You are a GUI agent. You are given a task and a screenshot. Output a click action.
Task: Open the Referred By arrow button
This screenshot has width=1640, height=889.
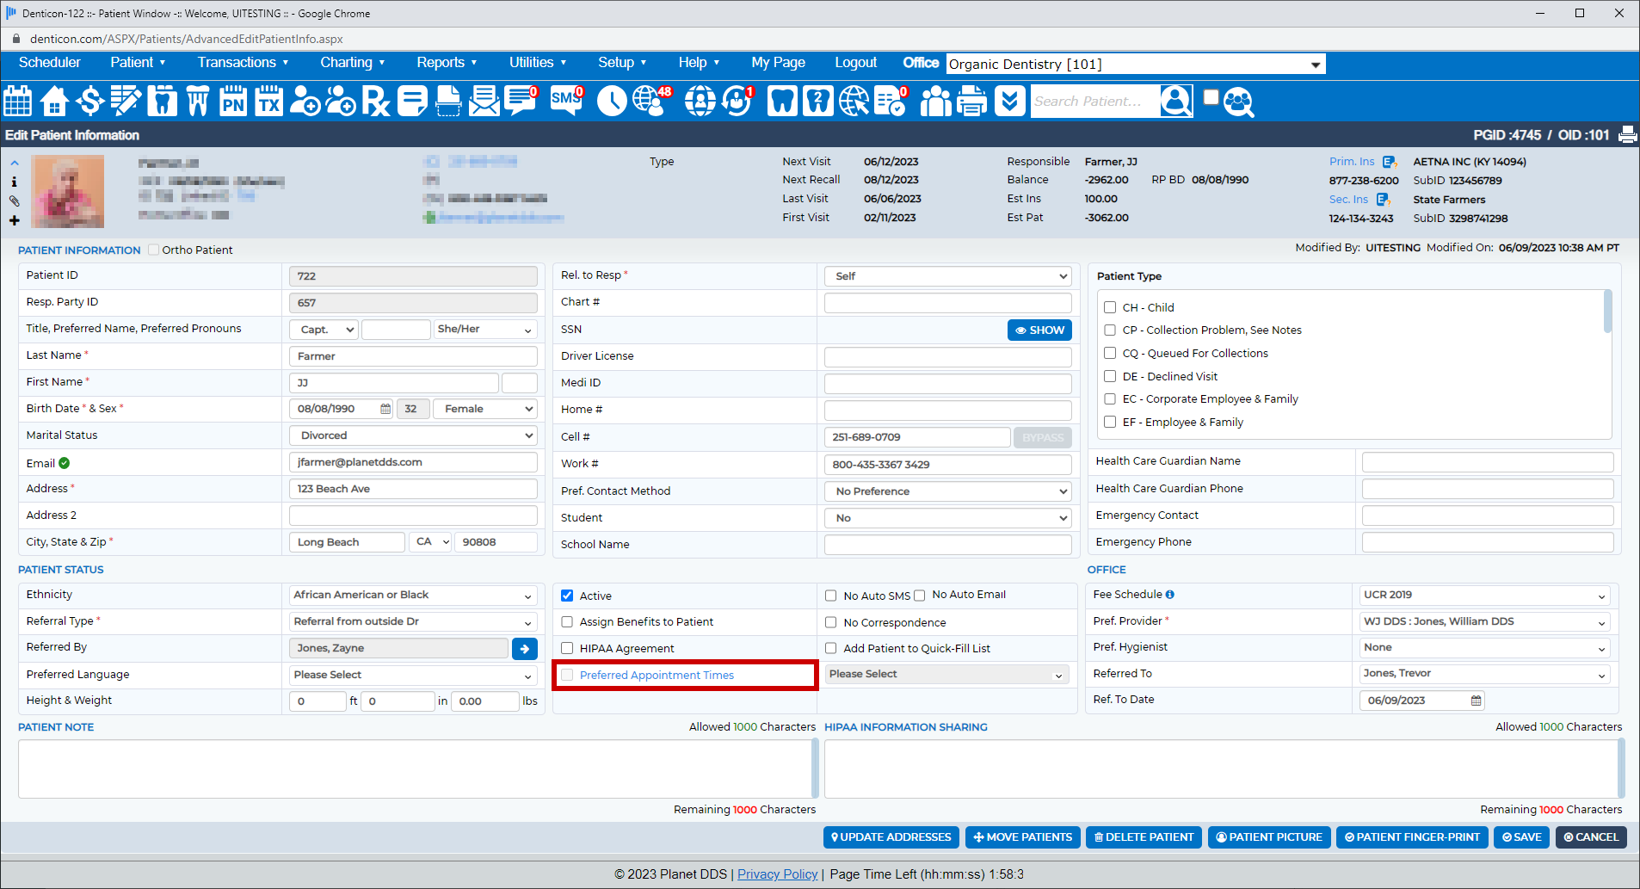click(x=524, y=649)
